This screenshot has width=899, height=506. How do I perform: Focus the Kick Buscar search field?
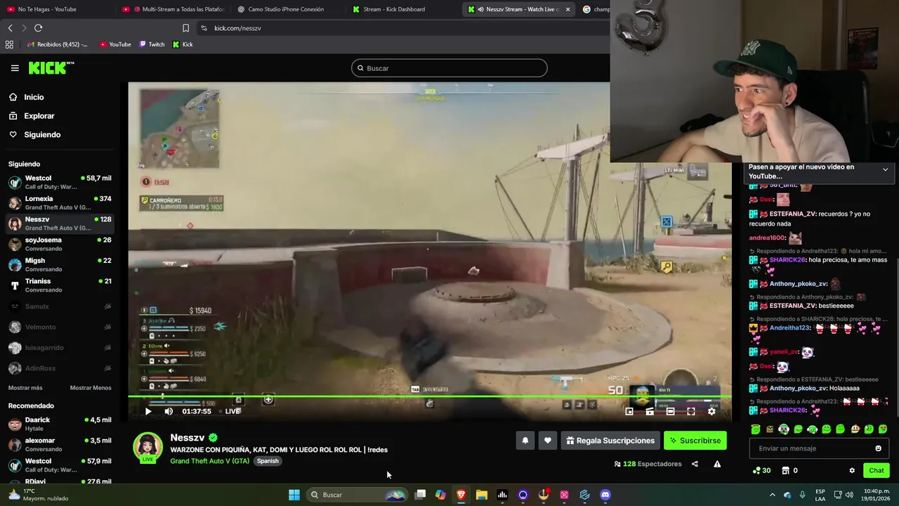pos(449,68)
